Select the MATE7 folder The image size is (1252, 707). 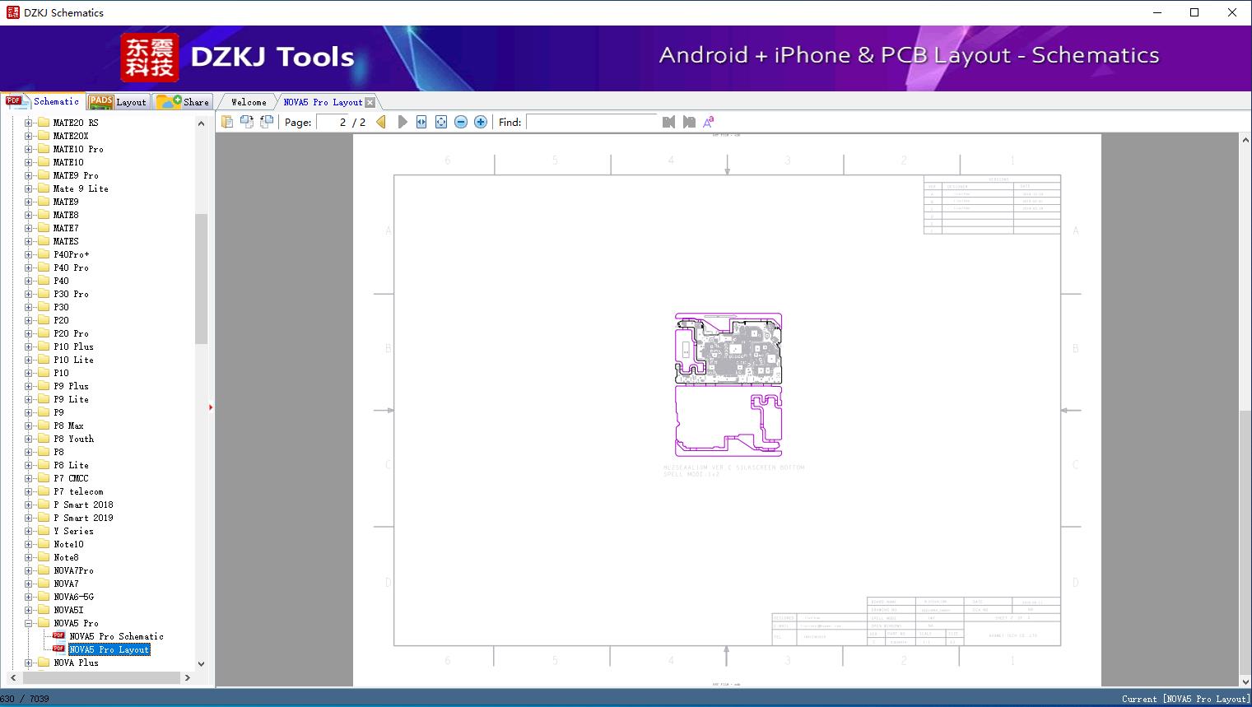point(66,228)
